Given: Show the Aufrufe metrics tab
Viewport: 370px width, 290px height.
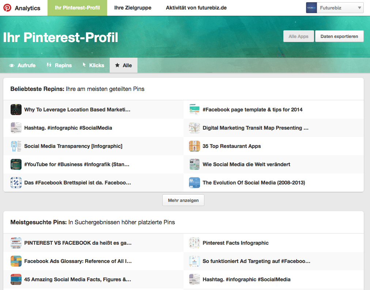Looking at the screenshot, I should [x=22, y=65].
